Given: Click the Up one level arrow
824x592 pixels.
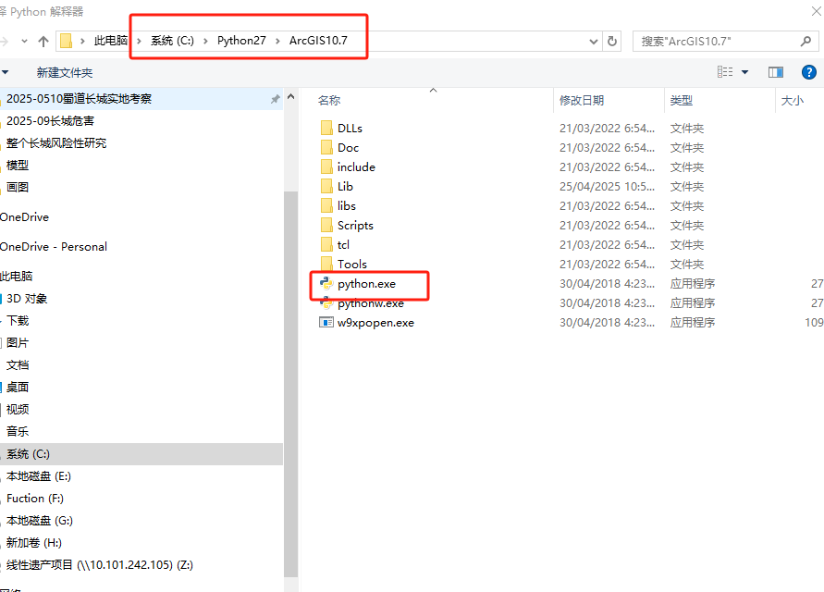Looking at the screenshot, I should (43, 41).
